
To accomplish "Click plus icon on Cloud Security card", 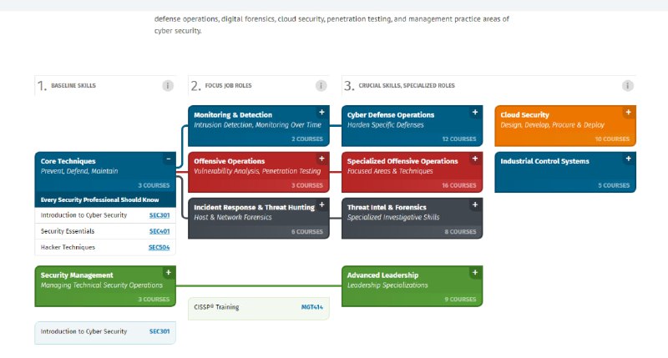I will click(629, 112).
